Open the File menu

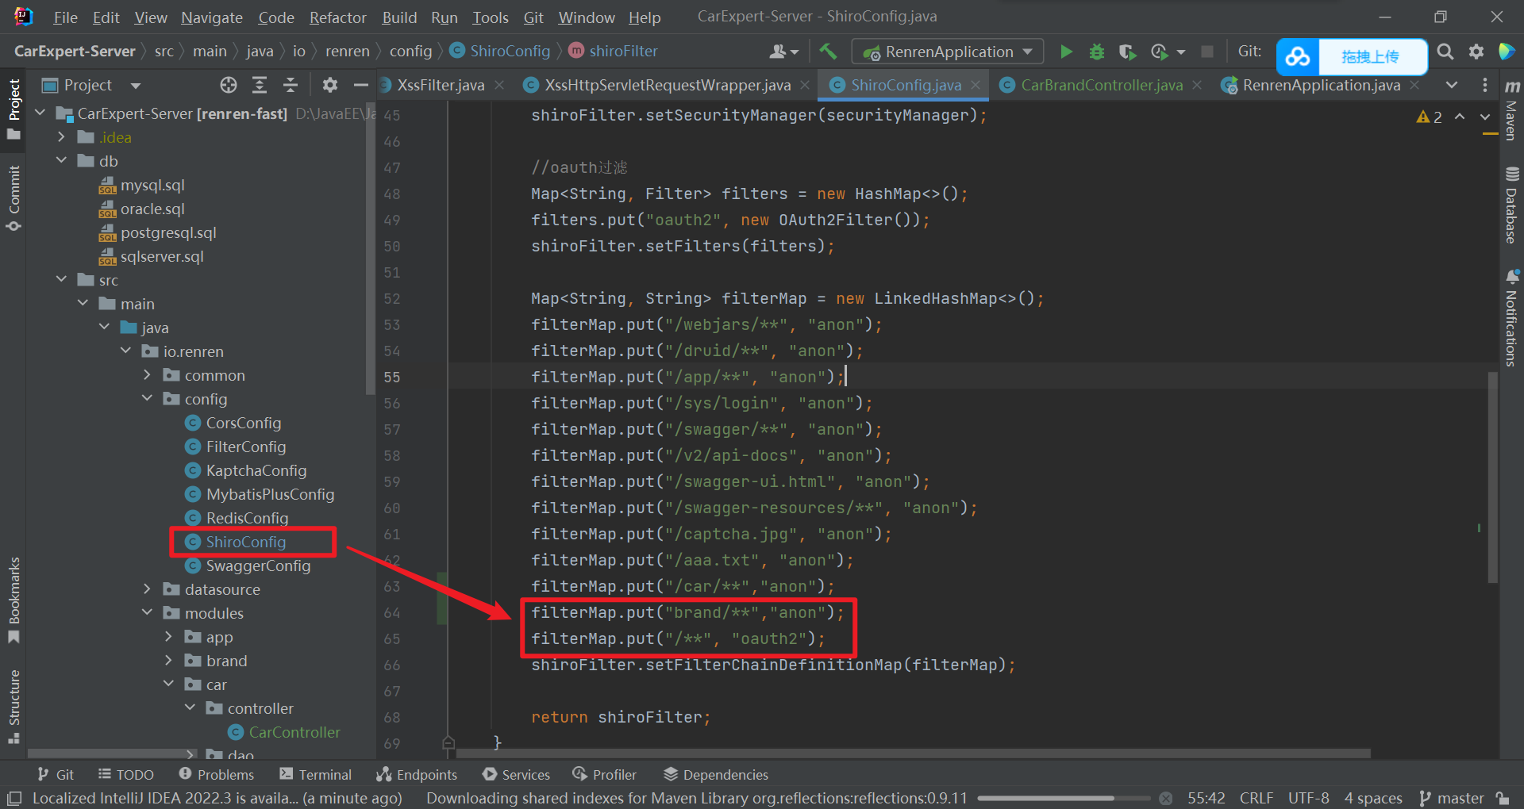[65, 17]
